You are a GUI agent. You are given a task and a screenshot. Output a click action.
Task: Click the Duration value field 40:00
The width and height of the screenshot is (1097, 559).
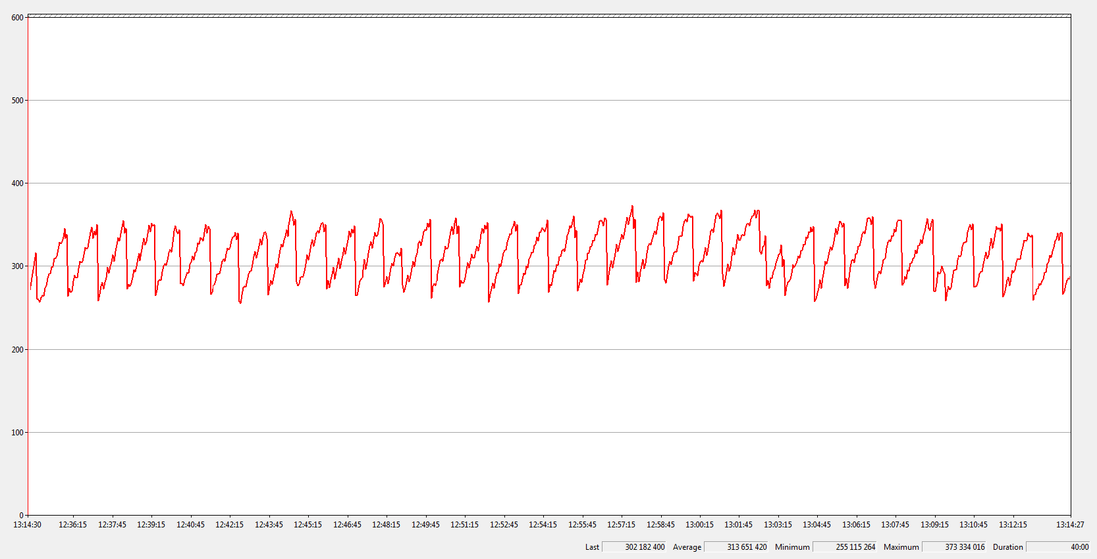tap(1058, 547)
